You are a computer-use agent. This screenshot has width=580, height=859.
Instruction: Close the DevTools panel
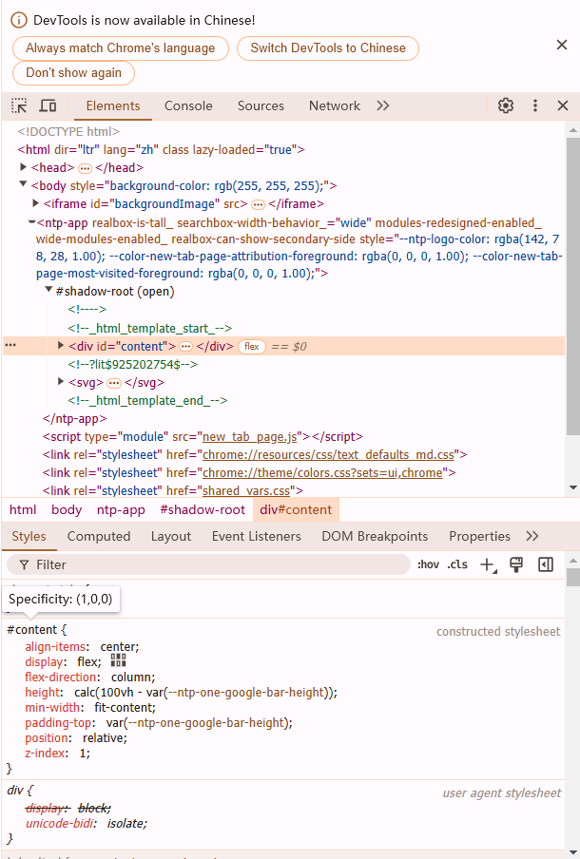click(x=563, y=105)
